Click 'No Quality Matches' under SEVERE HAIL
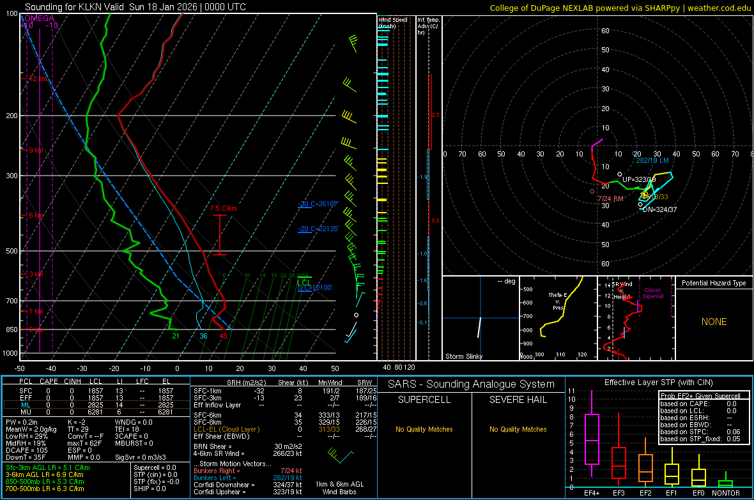 point(518,429)
